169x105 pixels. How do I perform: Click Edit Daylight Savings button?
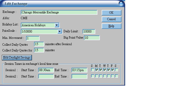(x=17, y=58)
